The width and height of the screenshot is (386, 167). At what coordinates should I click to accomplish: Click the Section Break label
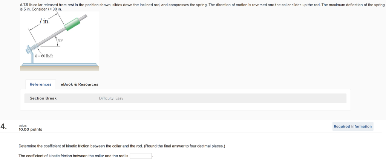(43, 98)
